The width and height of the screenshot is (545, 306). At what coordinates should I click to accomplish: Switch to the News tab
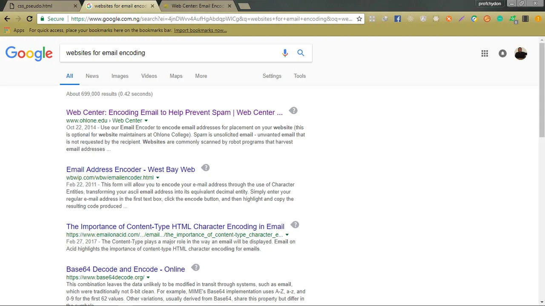tap(92, 76)
